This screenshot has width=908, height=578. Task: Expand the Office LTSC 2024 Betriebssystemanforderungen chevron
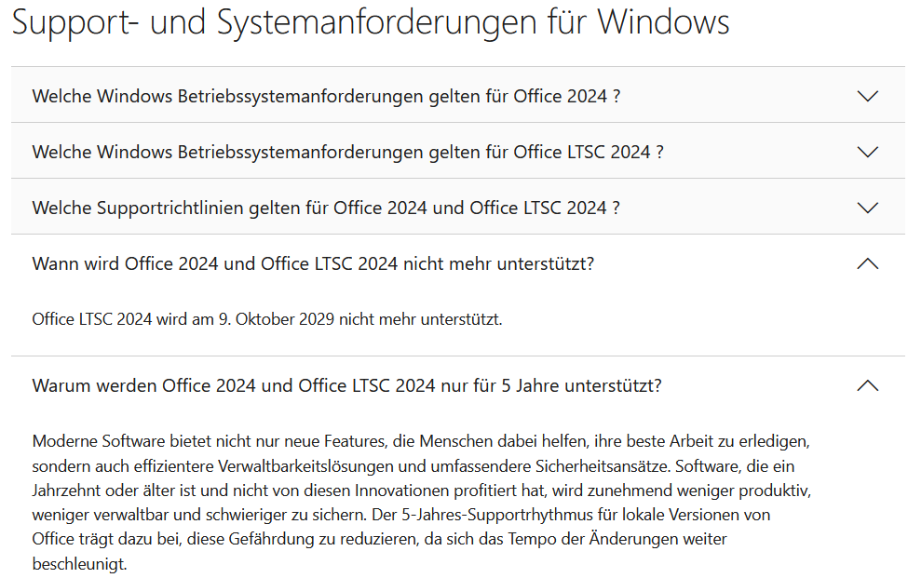[867, 152]
